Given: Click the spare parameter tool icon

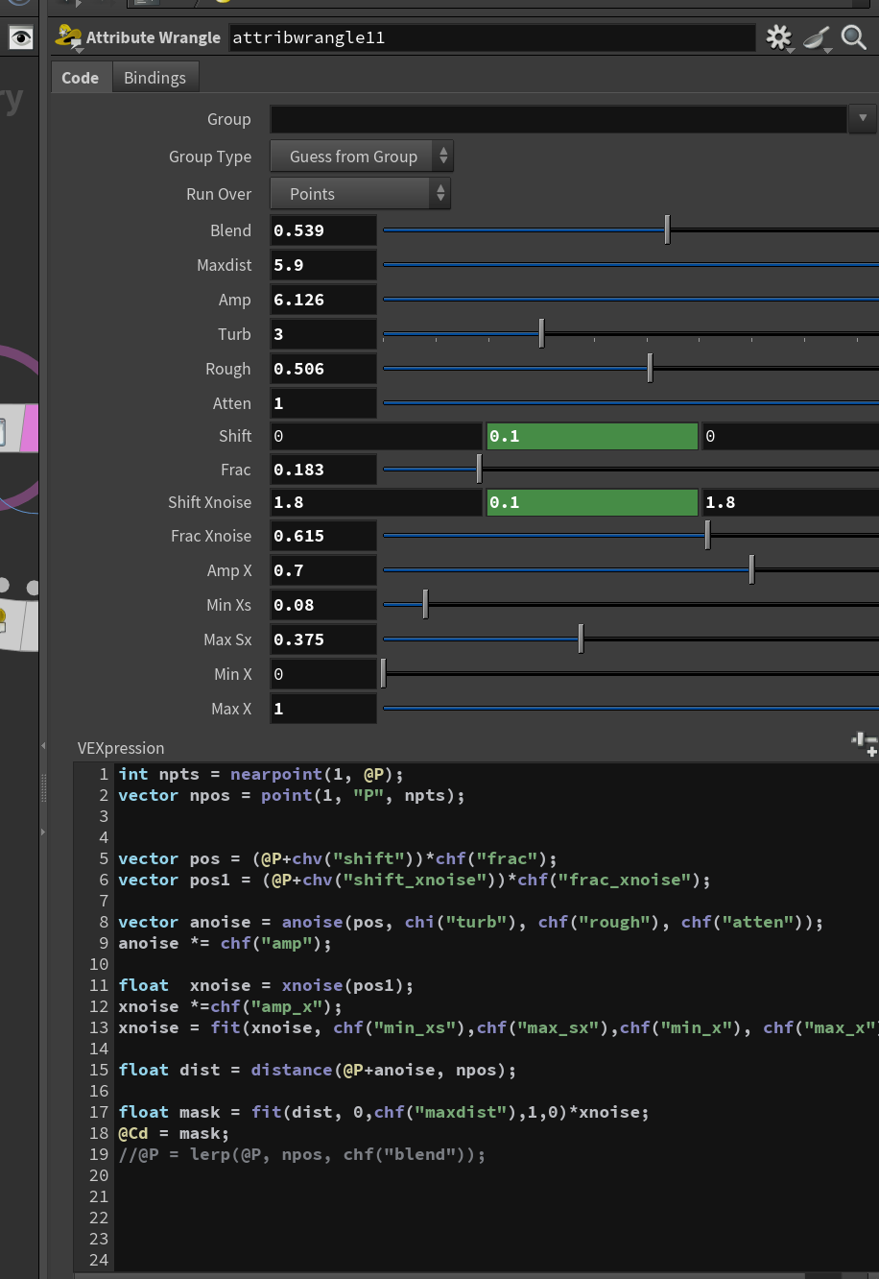Looking at the screenshot, I should [817, 37].
